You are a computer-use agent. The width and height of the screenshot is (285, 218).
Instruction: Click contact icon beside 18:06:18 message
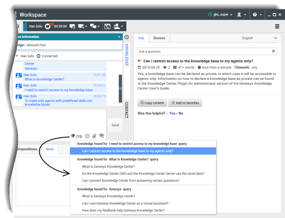pyautogui.click(x=19, y=96)
